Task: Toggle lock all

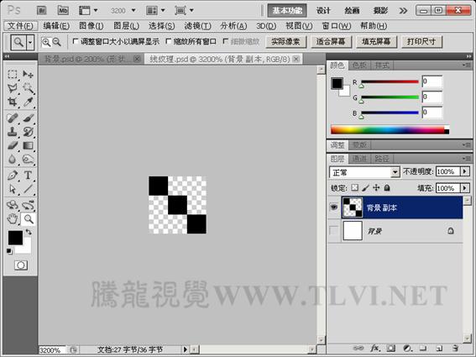Action: pyautogui.click(x=387, y=188)
